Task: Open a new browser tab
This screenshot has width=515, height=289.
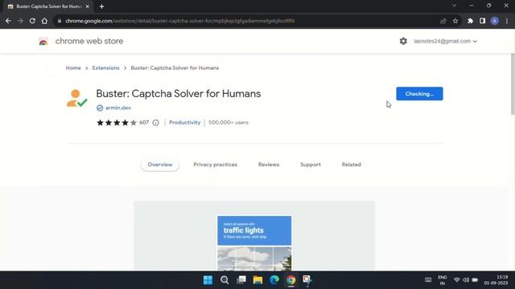Action: click(x=101, y=6)
